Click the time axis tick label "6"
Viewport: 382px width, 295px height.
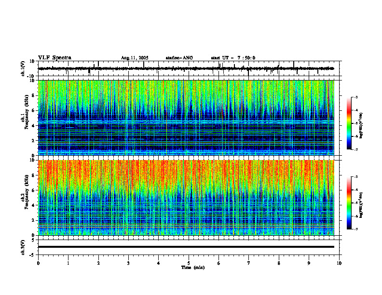[219, 263]
